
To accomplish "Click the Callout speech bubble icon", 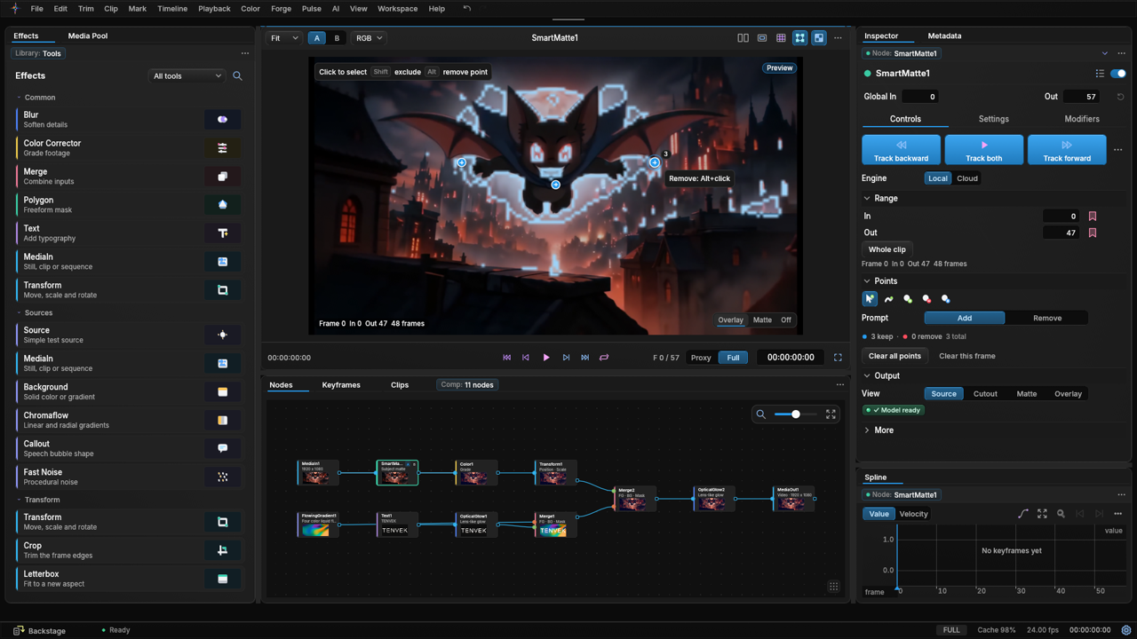I will click(x=222, y=448).
